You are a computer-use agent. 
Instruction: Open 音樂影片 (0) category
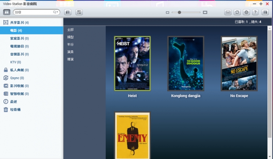(31, 54)
